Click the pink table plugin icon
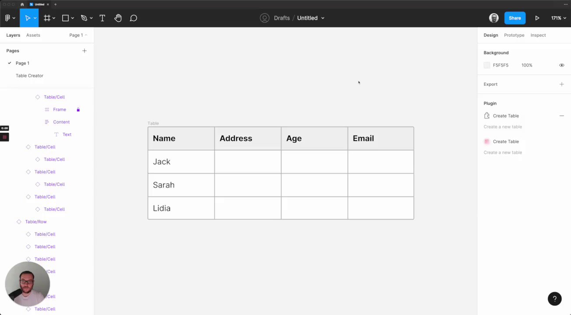 point(487,141)
